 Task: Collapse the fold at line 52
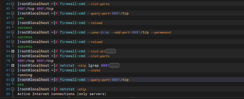(x=13, y=42)
